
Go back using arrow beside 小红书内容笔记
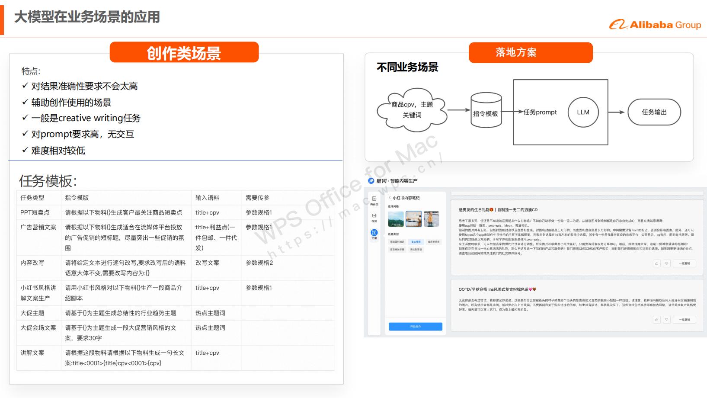[390, 198]
